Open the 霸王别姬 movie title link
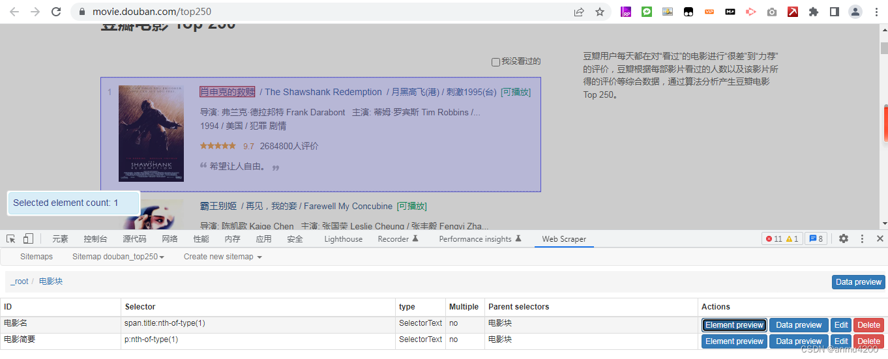Image resolution: width=888 pixels, height=359 pixels. [x=218, y=206]
